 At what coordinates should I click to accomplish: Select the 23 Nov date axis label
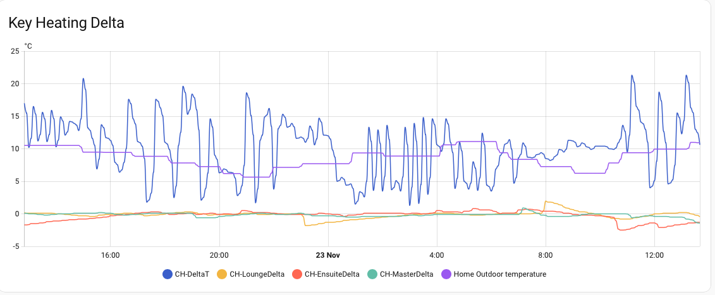(x=328, y=255)
